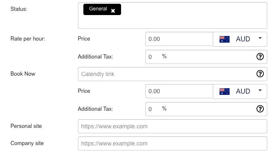Screen dimensions: 279x153
Task: Click help icon for Rate per hour Additional Tax
Action: pos(260,57)
